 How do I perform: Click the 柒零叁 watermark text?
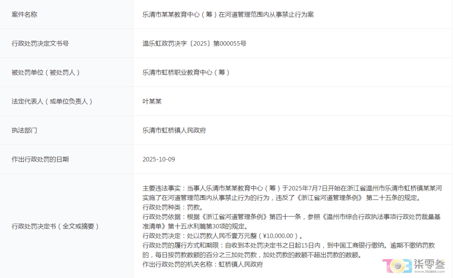(429, 263)
